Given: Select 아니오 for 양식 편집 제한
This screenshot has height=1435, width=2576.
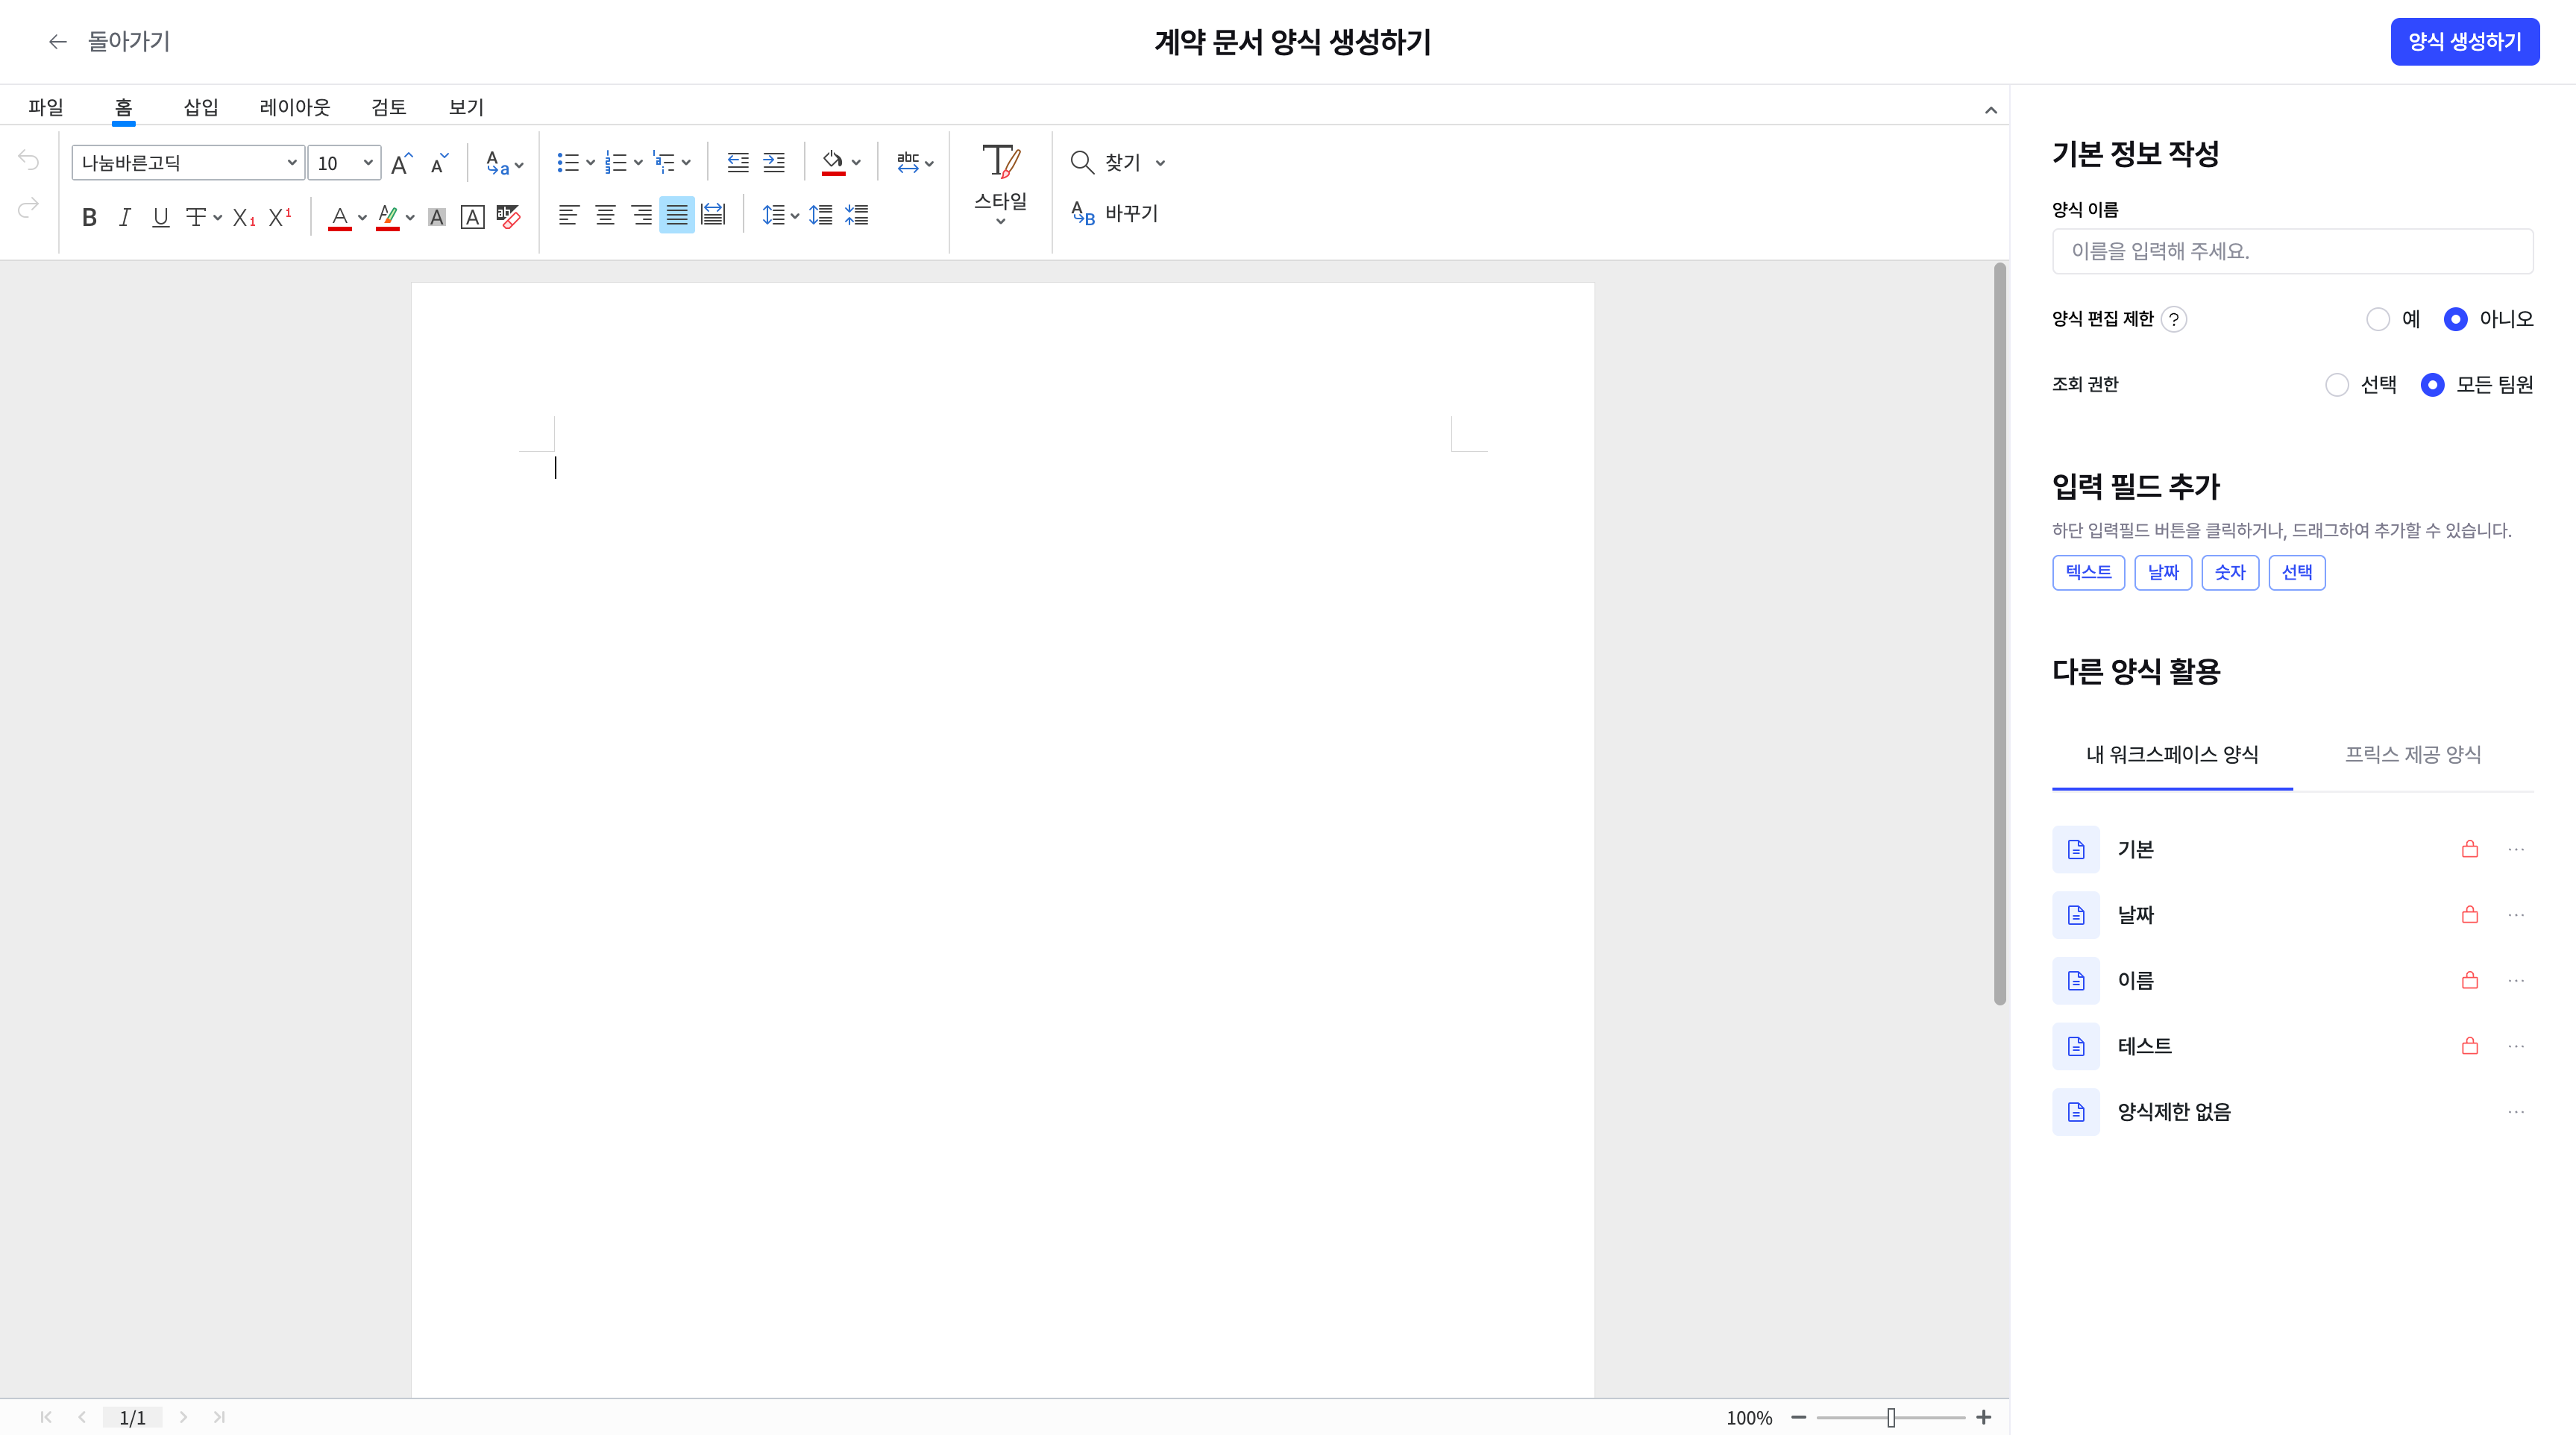Looking at the screenshot, I should point(2456,319).
